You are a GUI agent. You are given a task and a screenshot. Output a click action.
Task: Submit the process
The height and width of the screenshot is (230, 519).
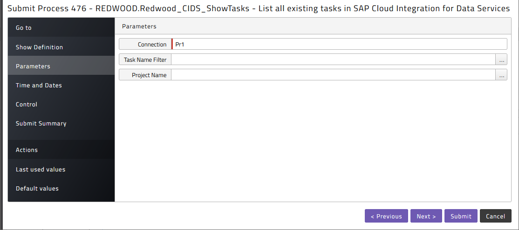tap(461, 216)
